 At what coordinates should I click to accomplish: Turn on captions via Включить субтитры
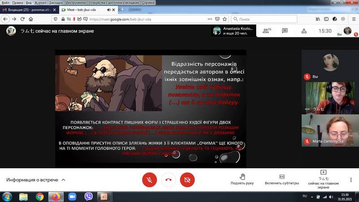tap(282, 179)
